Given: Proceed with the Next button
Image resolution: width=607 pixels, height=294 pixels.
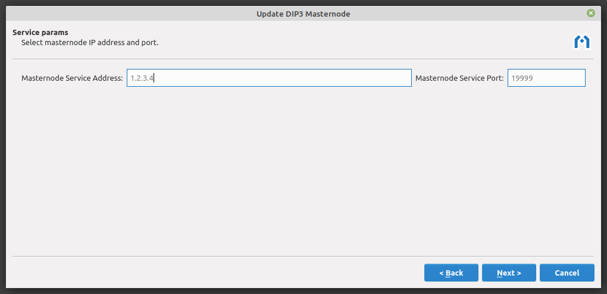Looking at the screenshot, I should tap(509, 273).
